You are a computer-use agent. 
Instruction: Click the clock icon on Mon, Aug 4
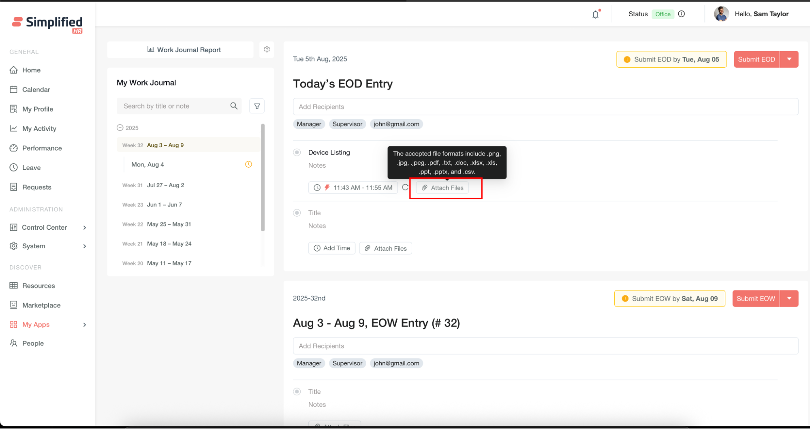[x=248, y=164]
